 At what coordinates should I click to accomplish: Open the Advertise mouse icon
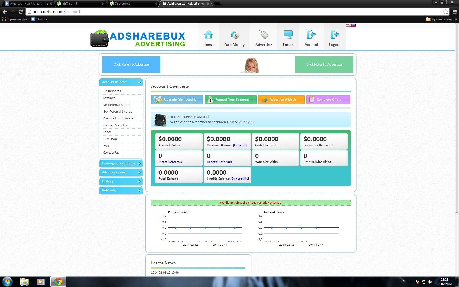click(x=264, y=35)
